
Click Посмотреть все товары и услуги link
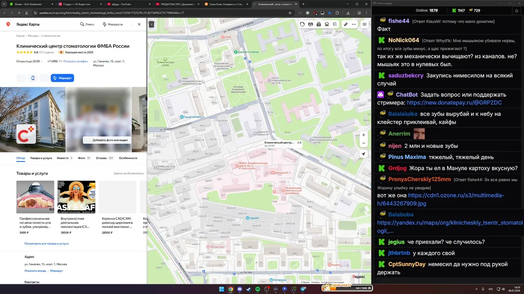click(47, 243)
